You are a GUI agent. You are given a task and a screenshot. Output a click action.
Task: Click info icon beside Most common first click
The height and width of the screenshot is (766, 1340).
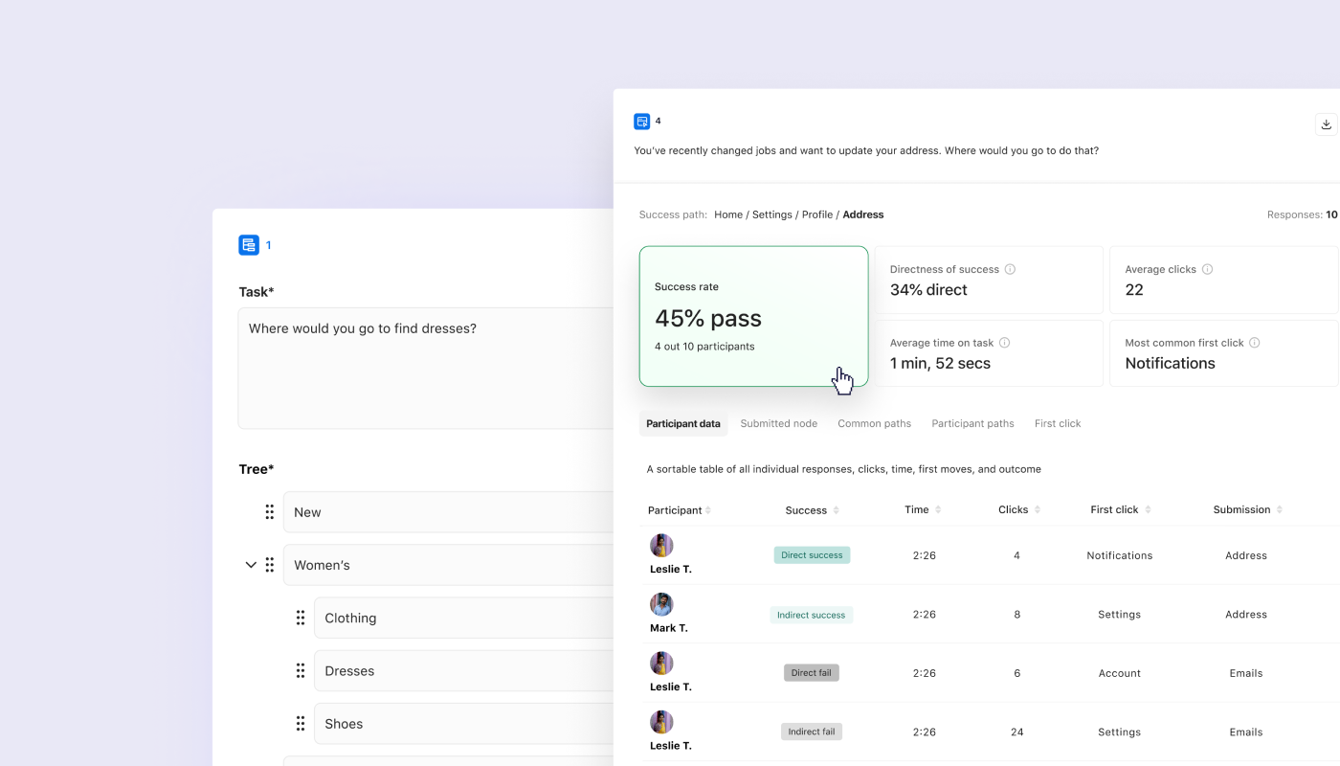click(x=1254, y=343)
